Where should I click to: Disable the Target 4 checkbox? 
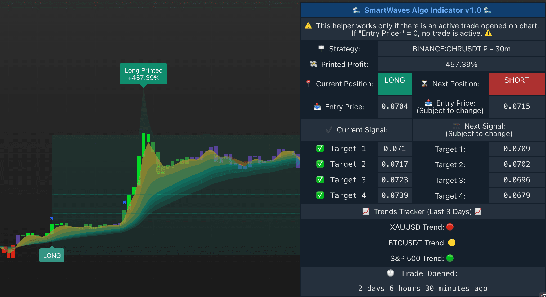click(320, 195)
